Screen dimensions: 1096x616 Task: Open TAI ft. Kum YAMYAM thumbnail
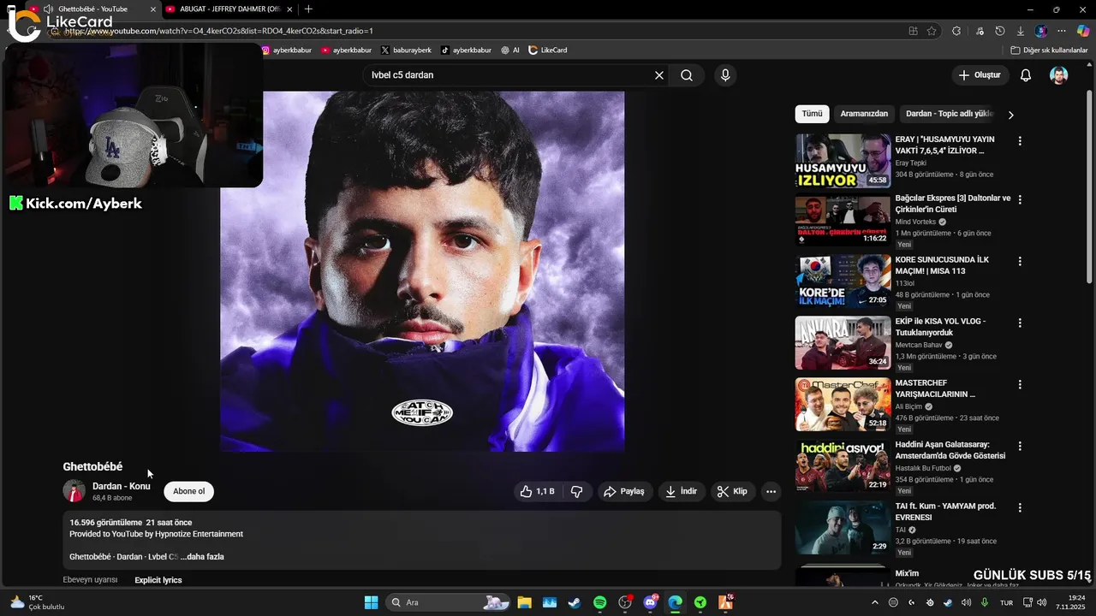(843, 530)
